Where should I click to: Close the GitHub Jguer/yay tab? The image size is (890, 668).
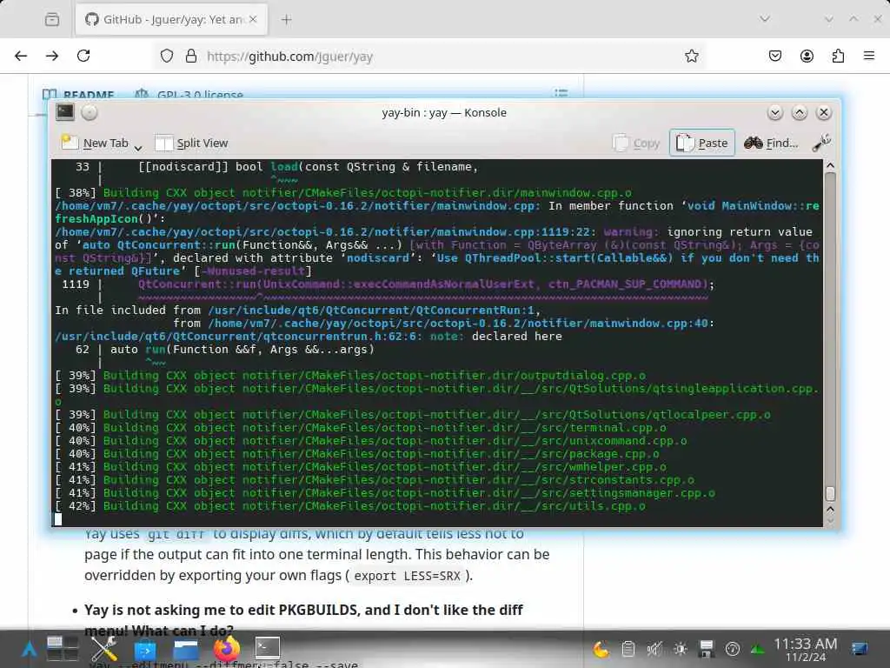pos(253,19)
